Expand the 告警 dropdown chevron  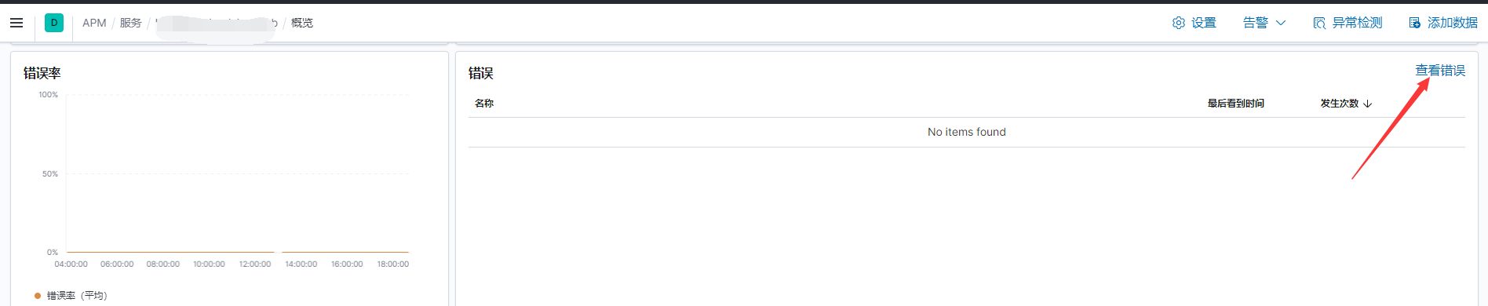tap(1281, 23)
